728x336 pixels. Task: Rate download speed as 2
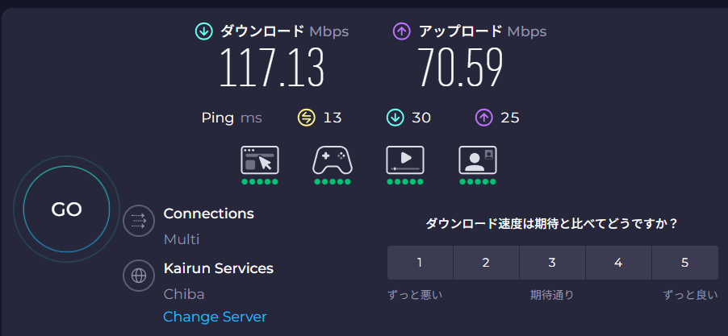(x=486, y=263)
